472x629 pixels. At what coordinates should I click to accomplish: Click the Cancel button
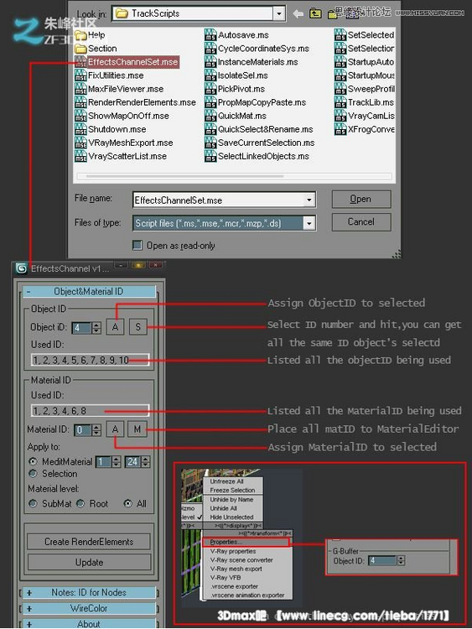(x=361, y=222)
